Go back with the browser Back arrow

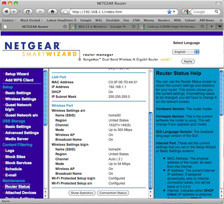(6, 12)
